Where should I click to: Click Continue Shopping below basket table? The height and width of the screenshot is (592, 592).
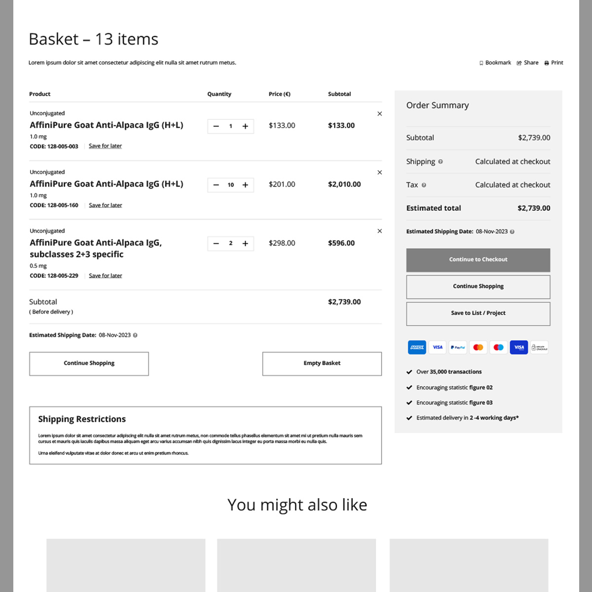(89, 364)
